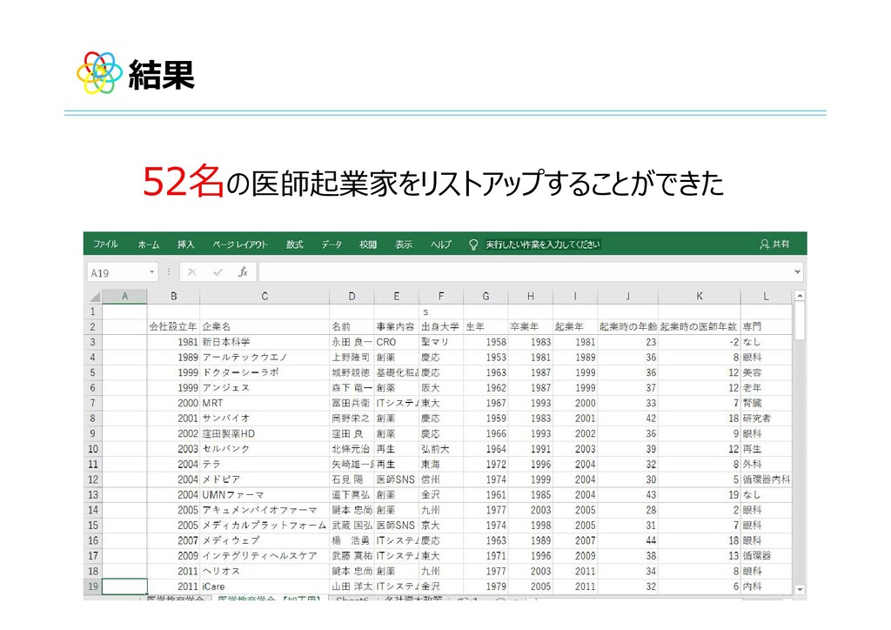Click the Select All corner triangle

94,296
